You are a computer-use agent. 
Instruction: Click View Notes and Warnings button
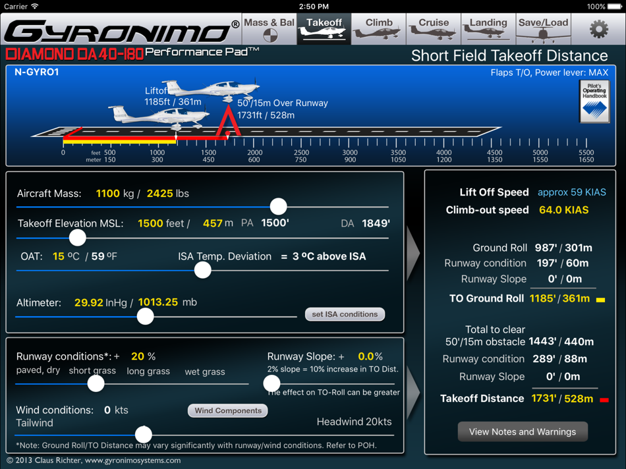click(x=523, y=431)
